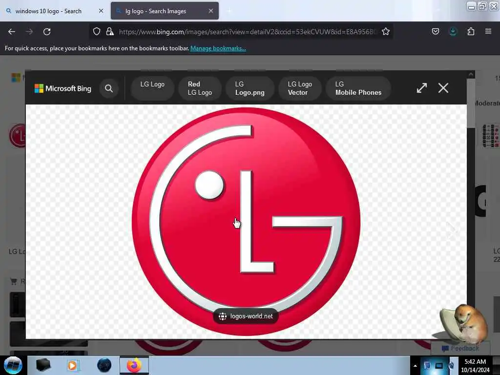Select the LG Logo suggestion chip
This screenshot has width=500, height=375.
point(152,88)
